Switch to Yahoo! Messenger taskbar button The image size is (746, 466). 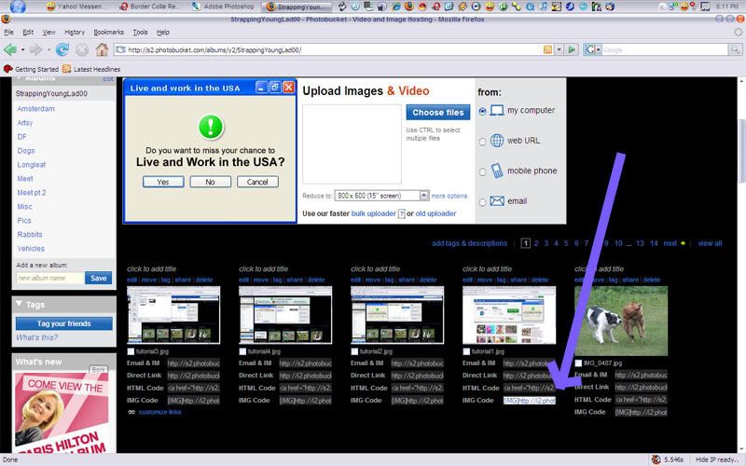(x=76, y=7)
